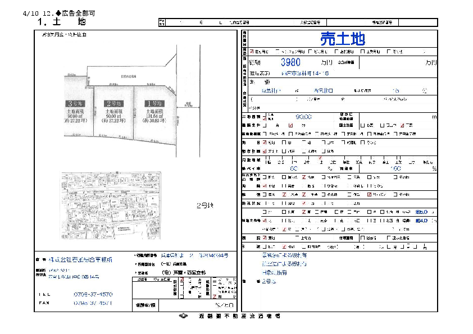This screenshot has width=473, height=334.
Task: Click the FAX number below the TEL line
Action: (x=93, y=303)
